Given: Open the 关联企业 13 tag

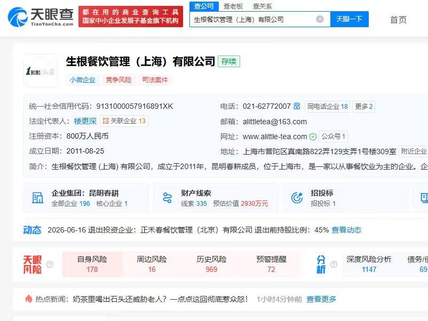Looking at the screenshot, I should (124, 121).
